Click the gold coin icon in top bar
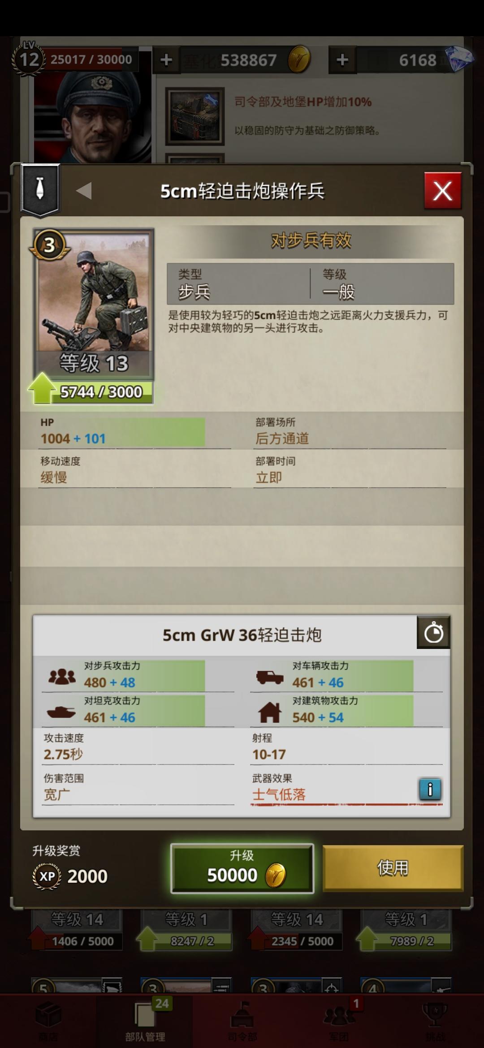 pyautogui.click(x=299, y=59)
